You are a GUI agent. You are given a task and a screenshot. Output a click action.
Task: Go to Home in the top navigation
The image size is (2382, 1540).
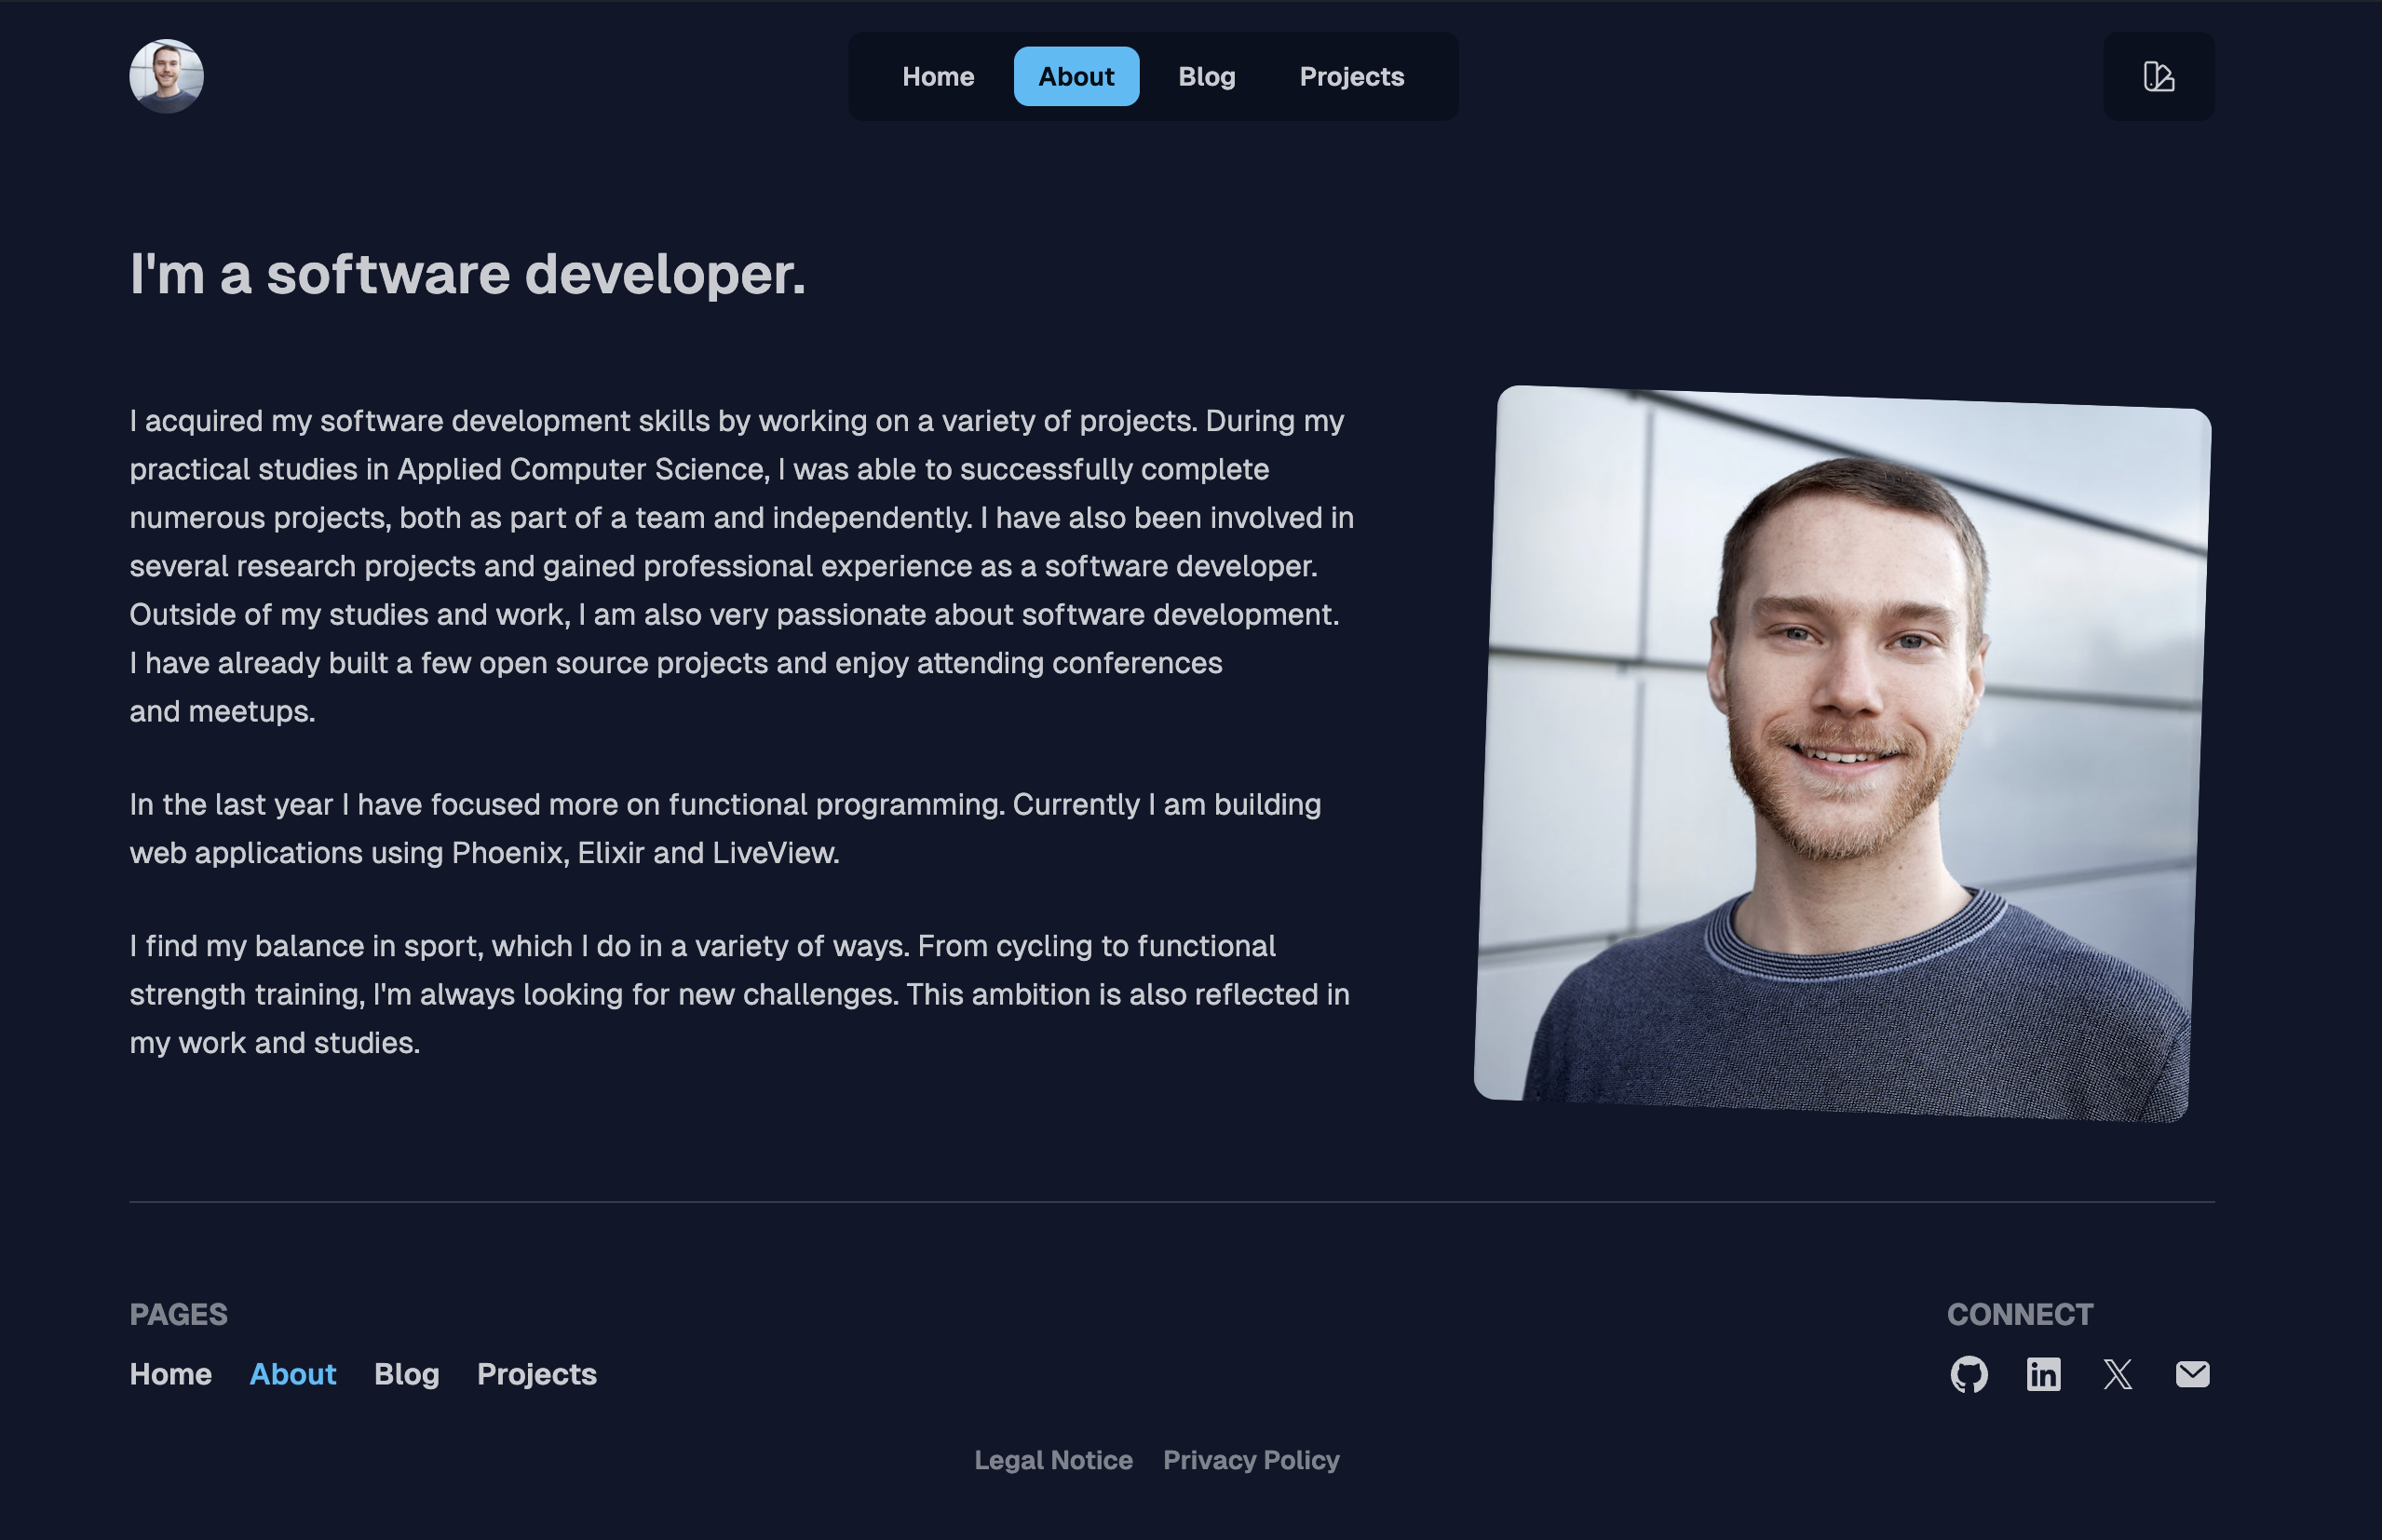click(937, 76)
